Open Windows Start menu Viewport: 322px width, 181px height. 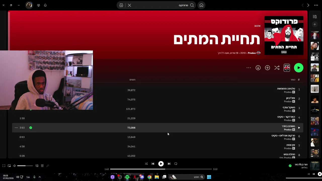click(209, 177)
